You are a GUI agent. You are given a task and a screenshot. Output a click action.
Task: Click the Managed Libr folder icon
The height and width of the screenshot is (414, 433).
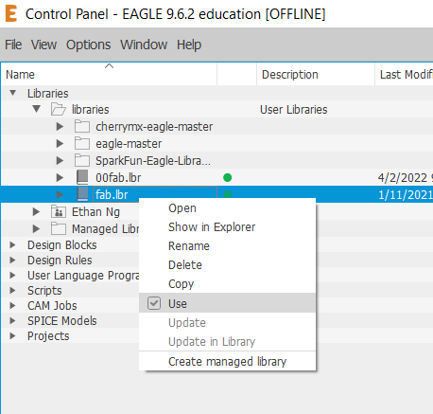(59, 229)
